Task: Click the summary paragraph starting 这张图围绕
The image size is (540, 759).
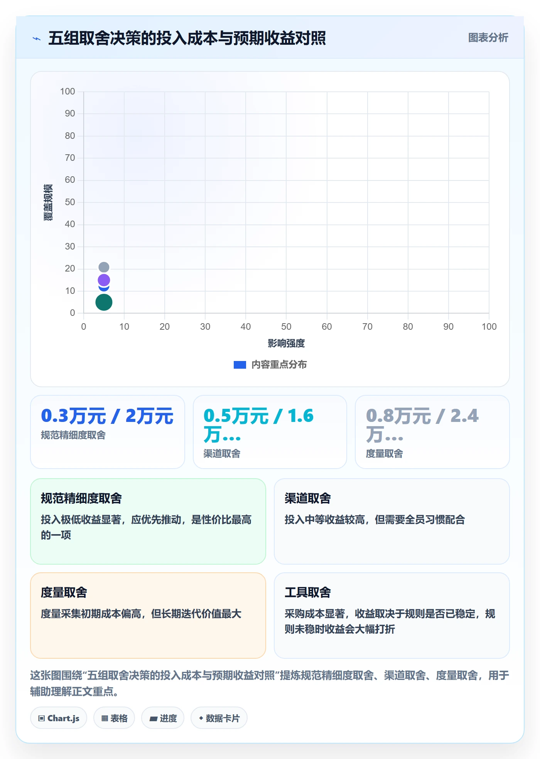Action: (270, 683)
